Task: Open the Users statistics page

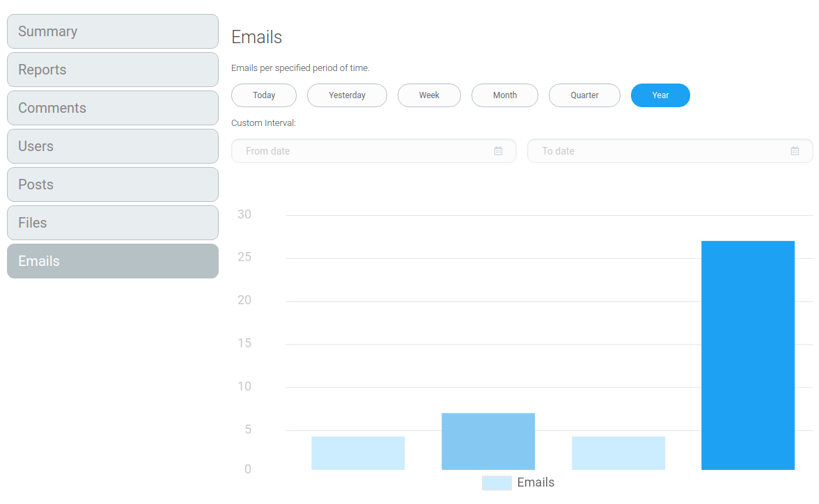Action: pos(113,146)
